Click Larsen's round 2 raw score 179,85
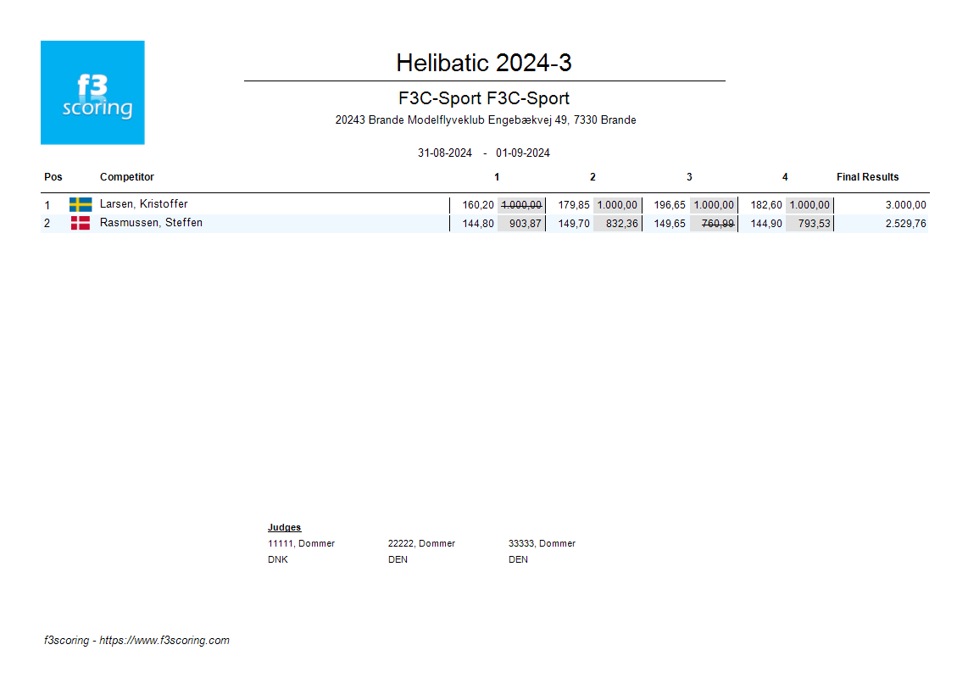968x689 pixels. 574,205
